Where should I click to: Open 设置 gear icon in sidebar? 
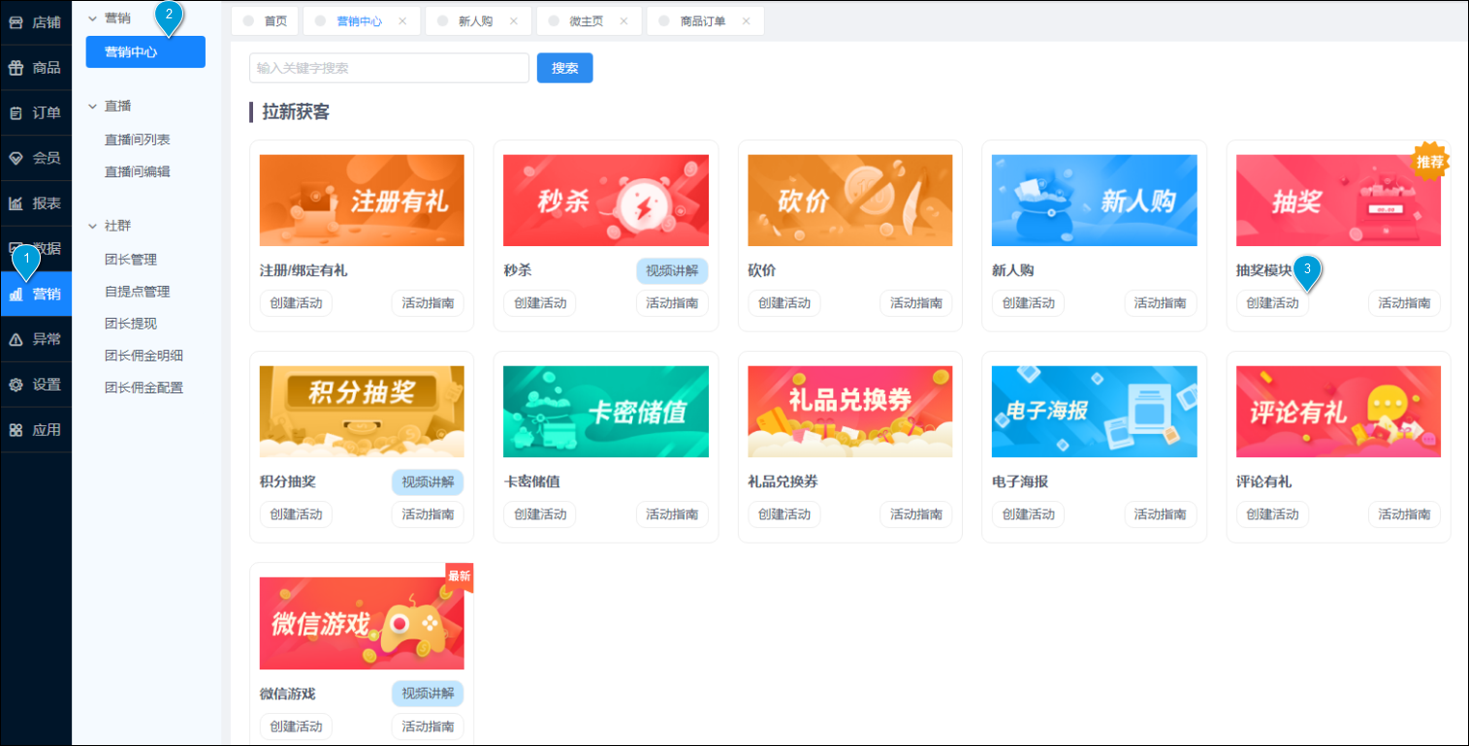(x=16, y=385)
